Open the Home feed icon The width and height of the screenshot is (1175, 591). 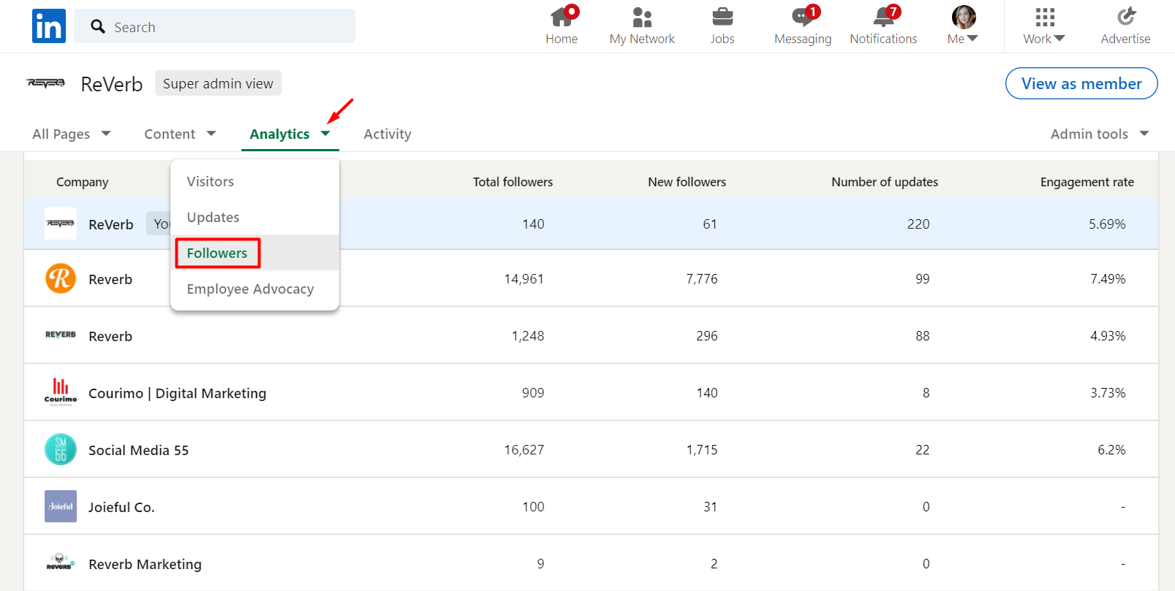click(562, 17)
